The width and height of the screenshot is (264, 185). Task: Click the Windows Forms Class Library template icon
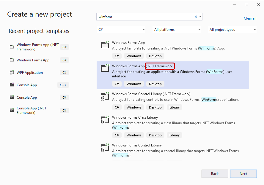(x=105, y=120)
